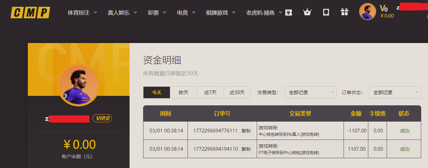The image size is (428, 168).
Task: Click PT电子转账到中心钱包 transaction description
Action: (289, 153)
